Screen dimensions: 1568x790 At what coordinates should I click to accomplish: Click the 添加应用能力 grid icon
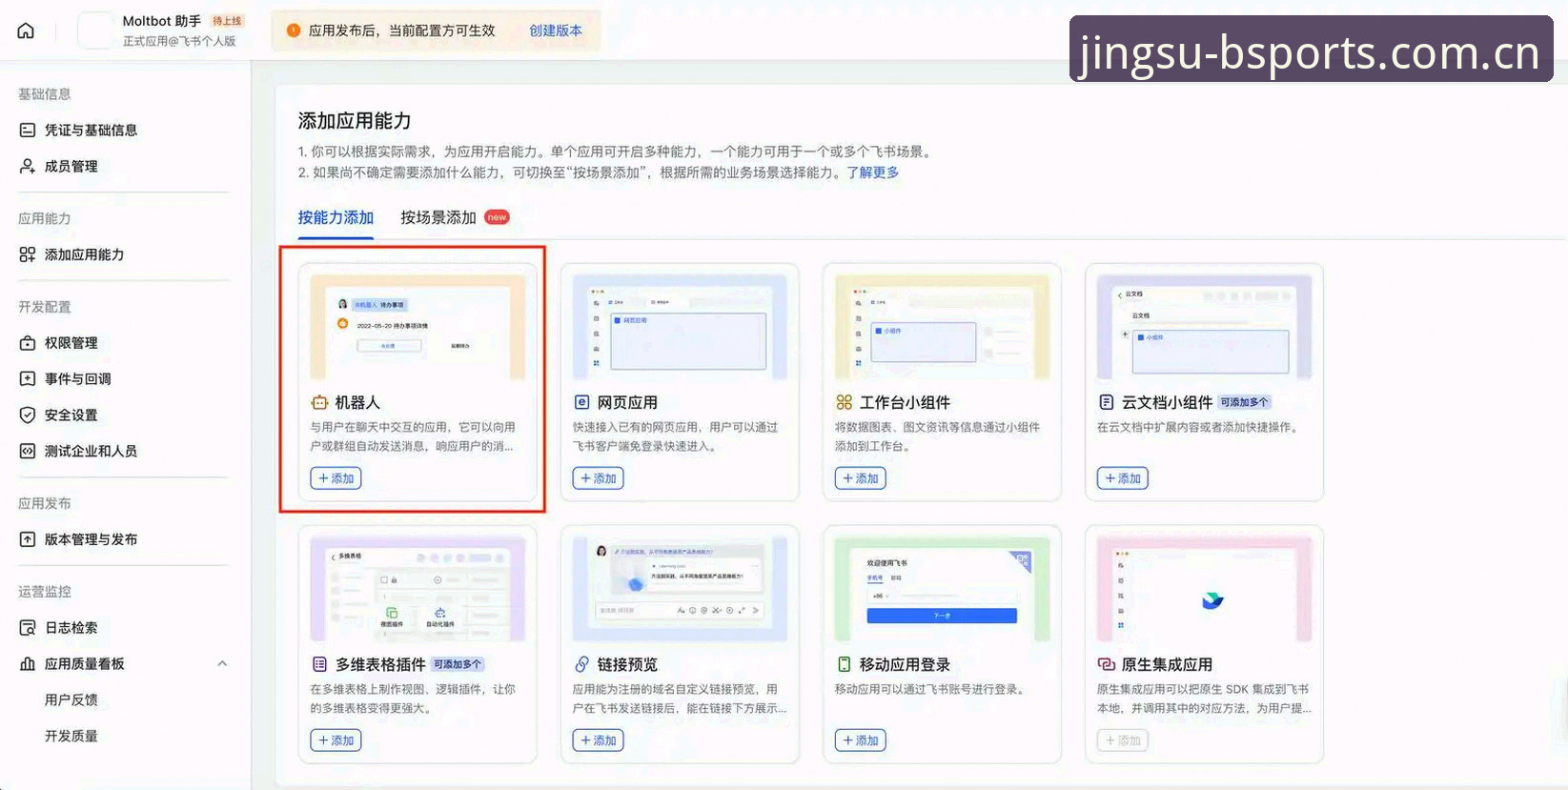(28, 254)
